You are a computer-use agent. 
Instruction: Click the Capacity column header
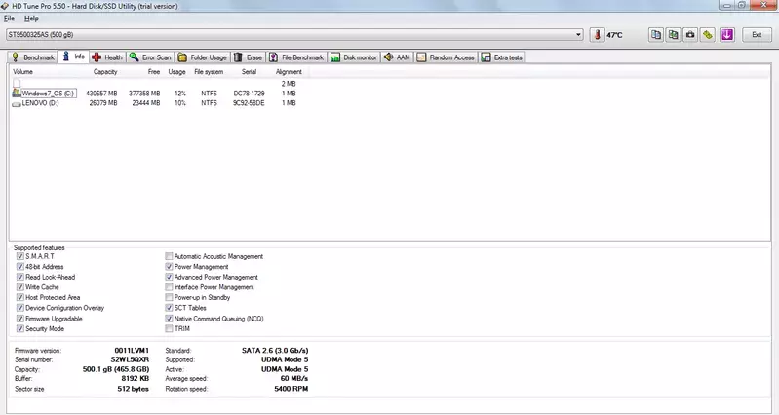[105, 72]
